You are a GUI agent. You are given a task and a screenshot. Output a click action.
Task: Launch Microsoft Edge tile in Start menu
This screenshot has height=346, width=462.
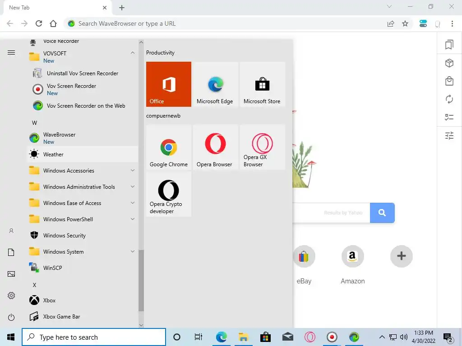pos(215,84)
